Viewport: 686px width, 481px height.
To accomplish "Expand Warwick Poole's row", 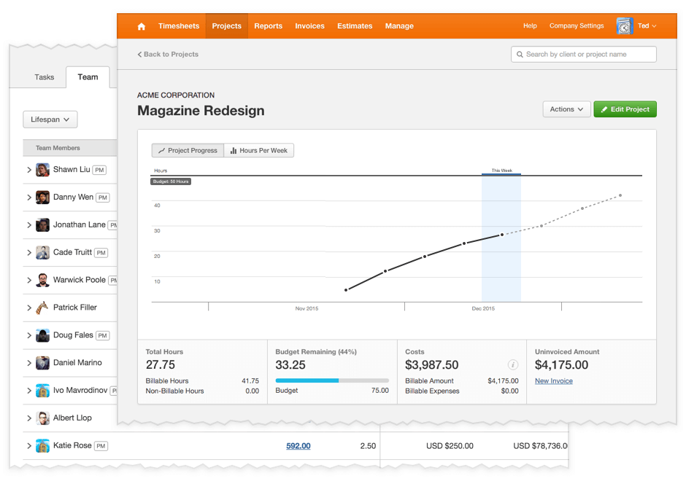I will (x=29, y=280).
